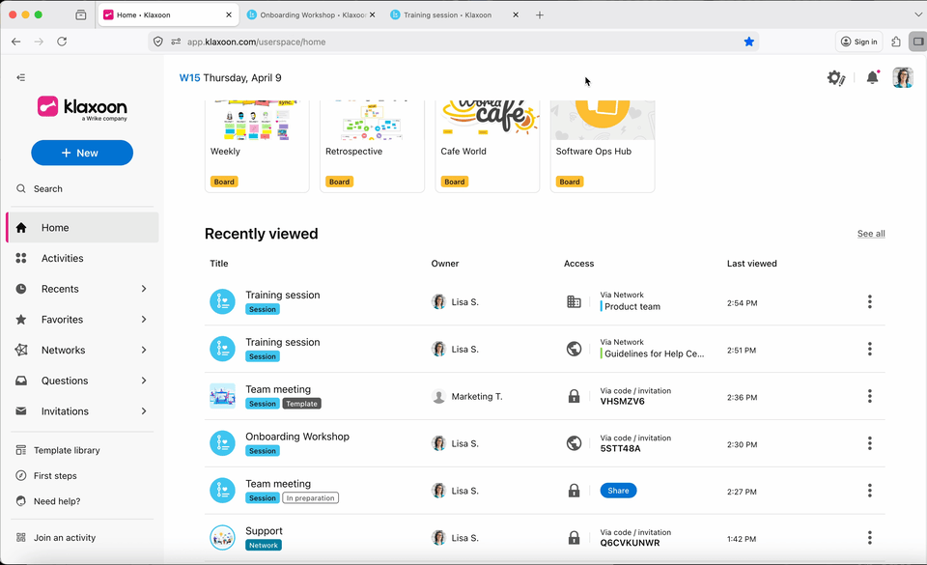Viewport: 927px width, 565px height.
Task: Open Invitations in the sidebar
Action: pyautogui.click(x=65, y=411)
